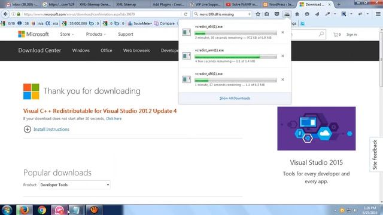This screenshot has width=383, height=215.
Task: Switch to the Add Plugins tab
Action: point(168,4)
